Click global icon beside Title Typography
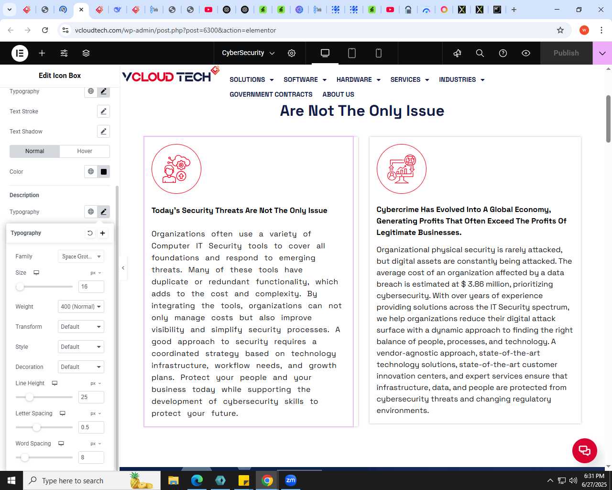Image resolution: width=612 pixels, height=490 pixels. [x=91, y=91]
